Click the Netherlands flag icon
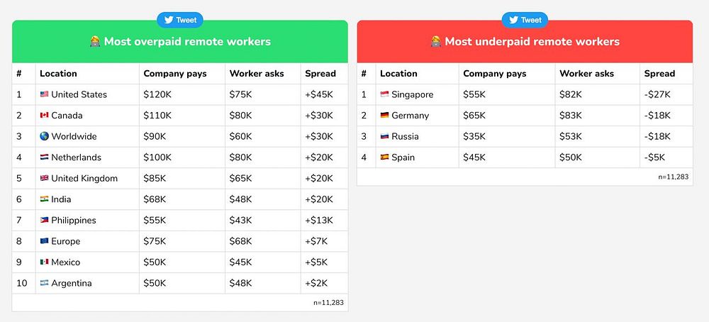The height and width of the screenshot is (322, 709). pyautogui.click(x=44, y=157)
